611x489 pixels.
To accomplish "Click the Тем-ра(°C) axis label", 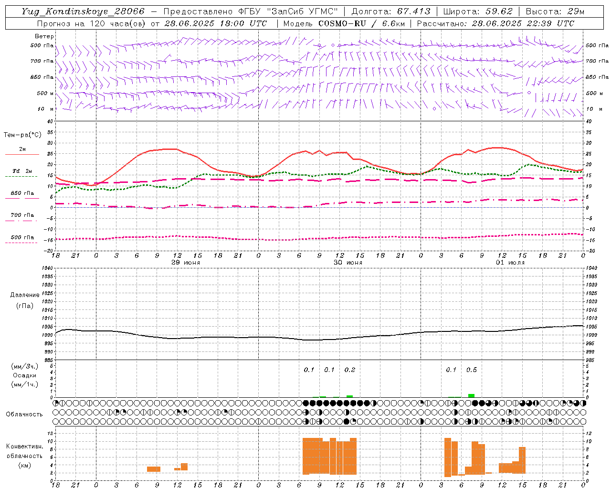I will [22, 135].
